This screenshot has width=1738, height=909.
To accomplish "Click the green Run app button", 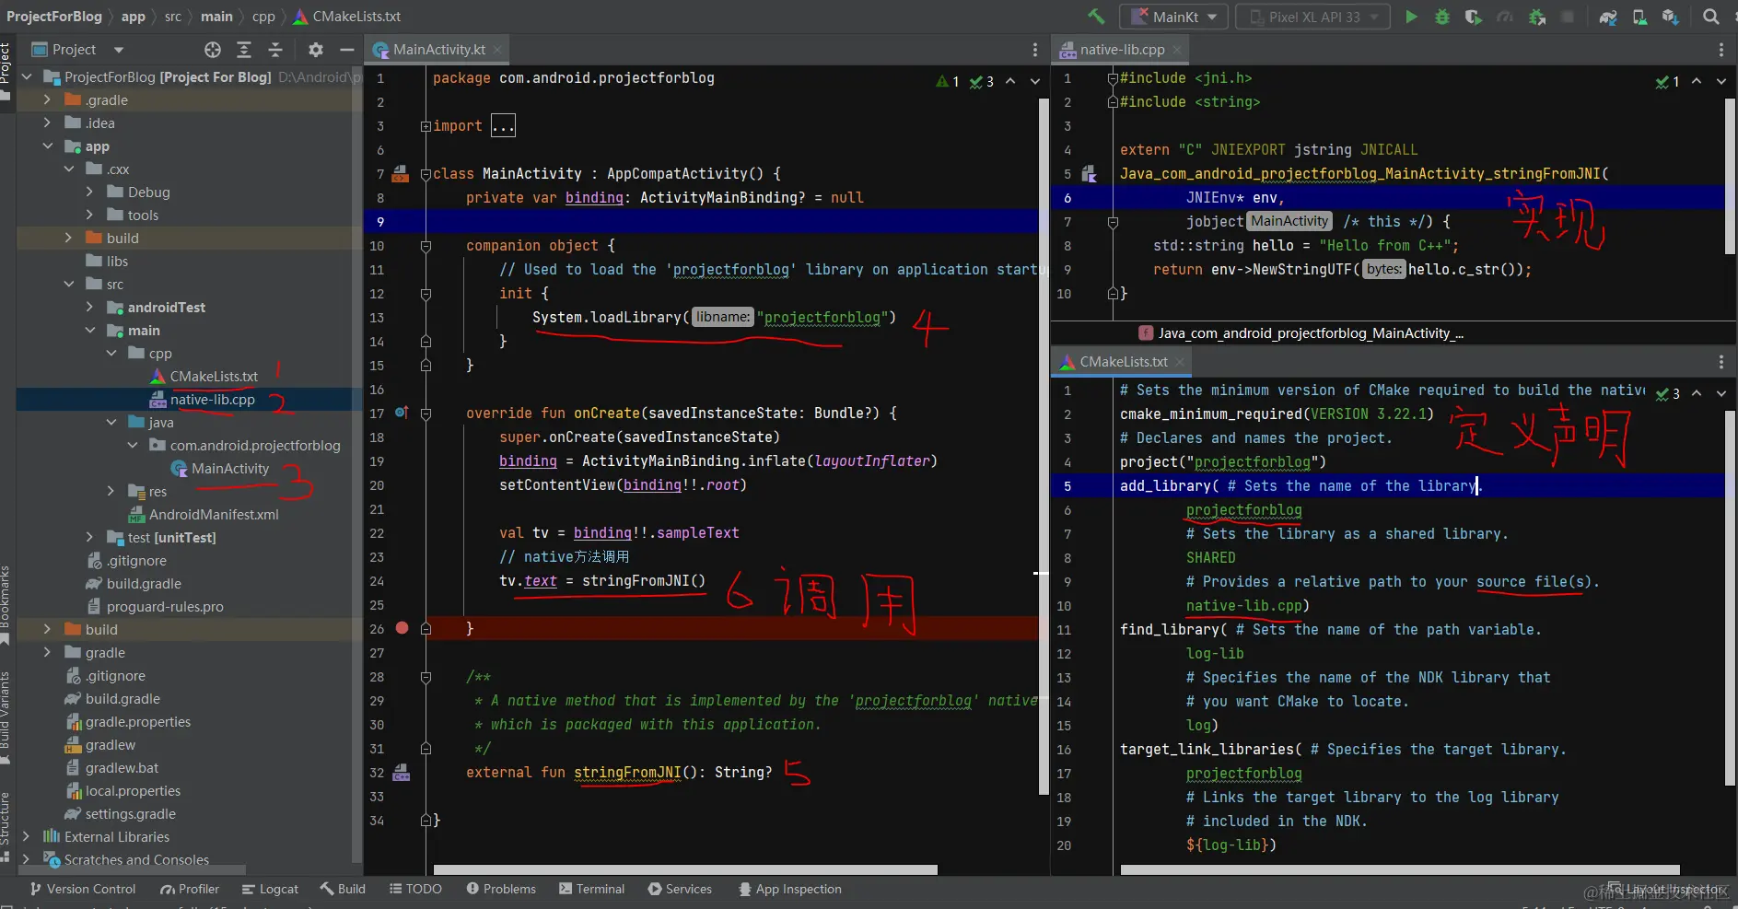I will coord(1411,17).
